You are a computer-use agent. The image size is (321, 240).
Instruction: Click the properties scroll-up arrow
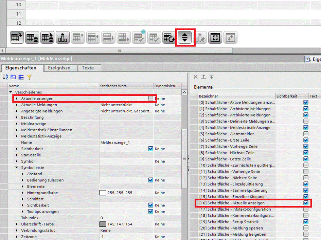(184, 92)
